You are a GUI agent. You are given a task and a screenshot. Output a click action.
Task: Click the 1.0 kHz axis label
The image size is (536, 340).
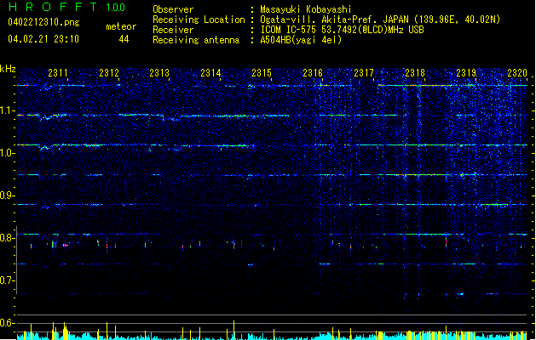coord(7,154)
